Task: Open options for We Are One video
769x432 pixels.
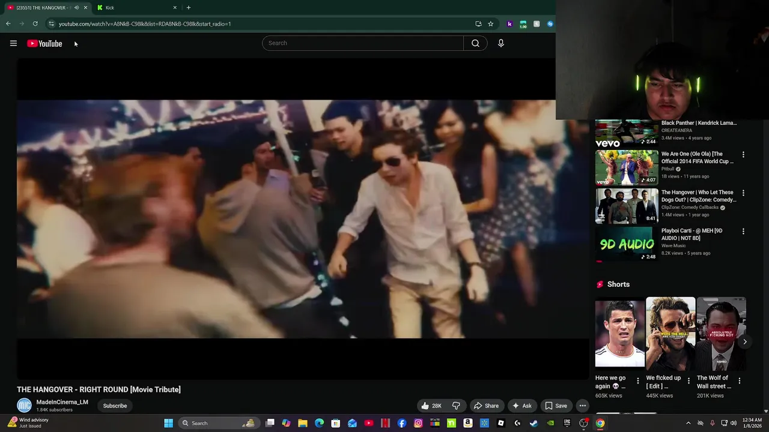Action: (743, 155)
